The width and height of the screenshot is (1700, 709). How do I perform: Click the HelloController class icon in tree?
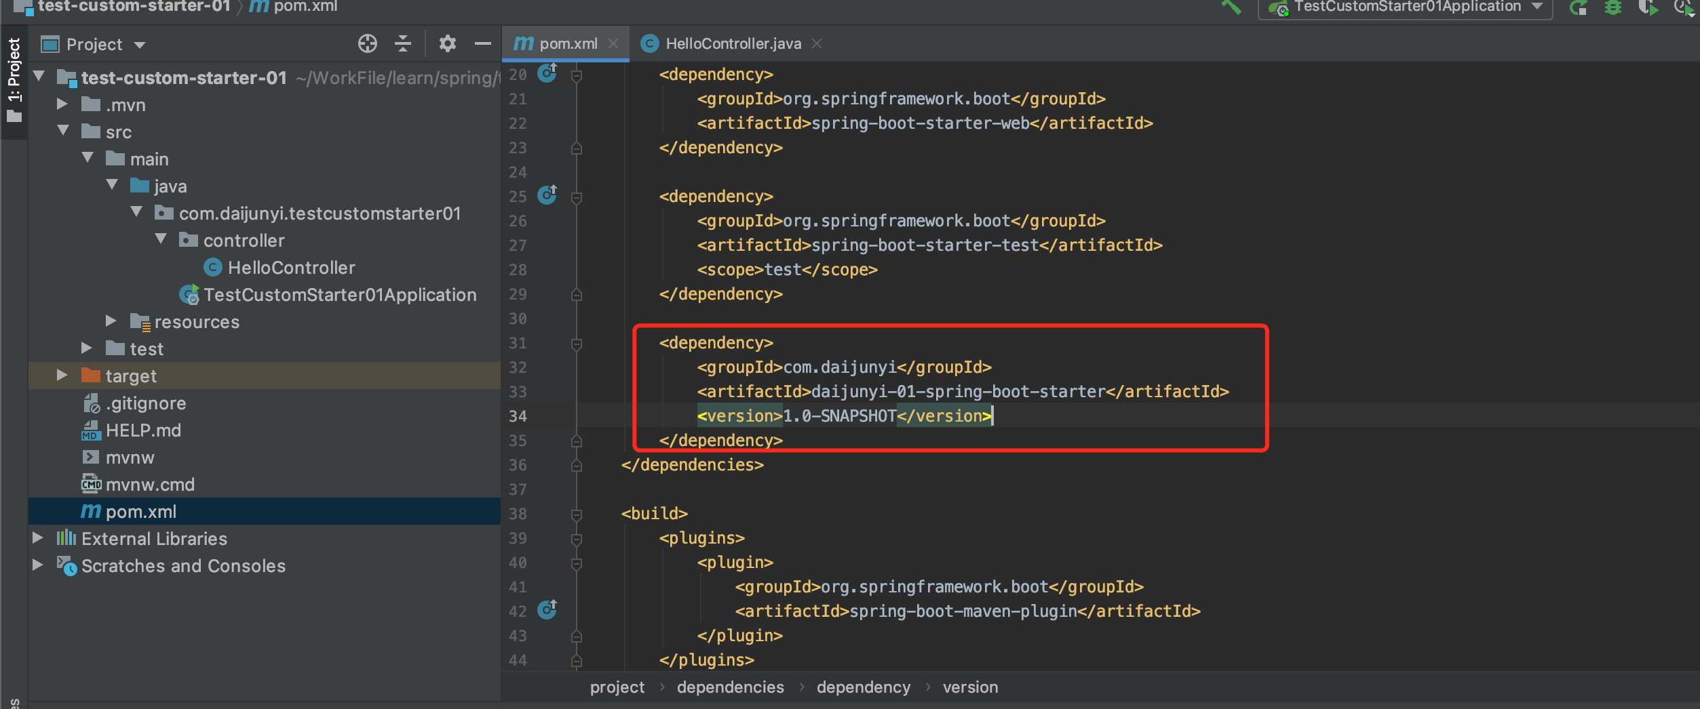(x=213, y=268)
